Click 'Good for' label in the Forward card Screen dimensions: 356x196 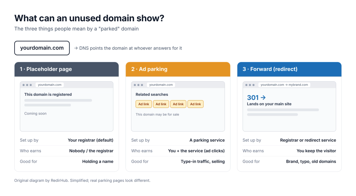[251, 161]
